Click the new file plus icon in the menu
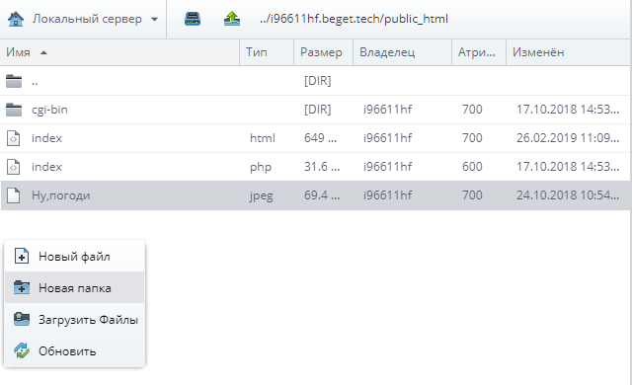The width and height of the screenshot is (632, 385). [22, 256]
